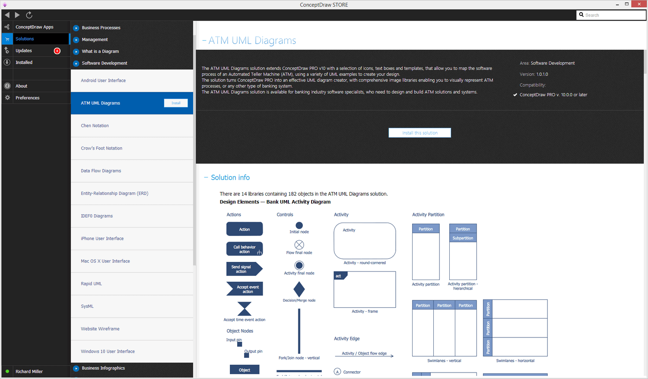Click the Connector circle symbol
Viewport: 648px width, 379px height.
coord(337,372)
